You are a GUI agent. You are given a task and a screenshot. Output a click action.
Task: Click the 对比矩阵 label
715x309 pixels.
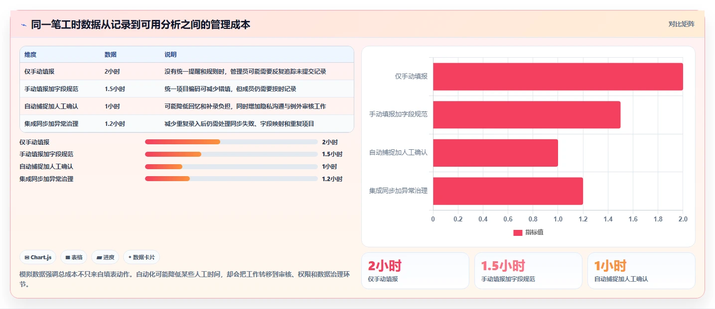tap(681, 24)
